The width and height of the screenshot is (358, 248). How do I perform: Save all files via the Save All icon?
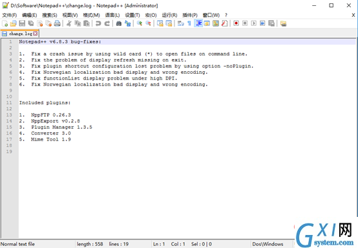[31, 23]
